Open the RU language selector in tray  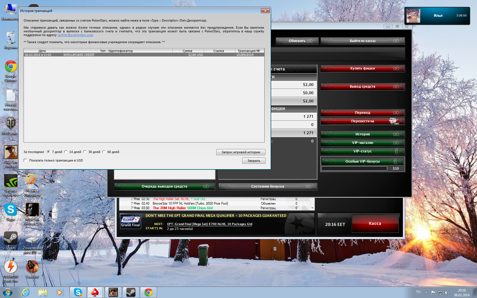tap(419, 292)
